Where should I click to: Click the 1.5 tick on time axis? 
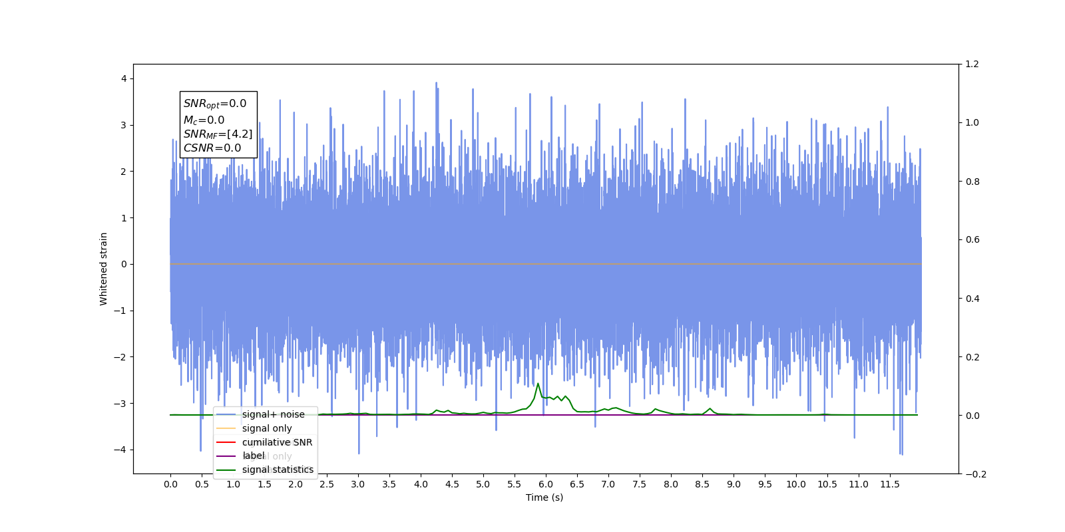tap(264, 484)
